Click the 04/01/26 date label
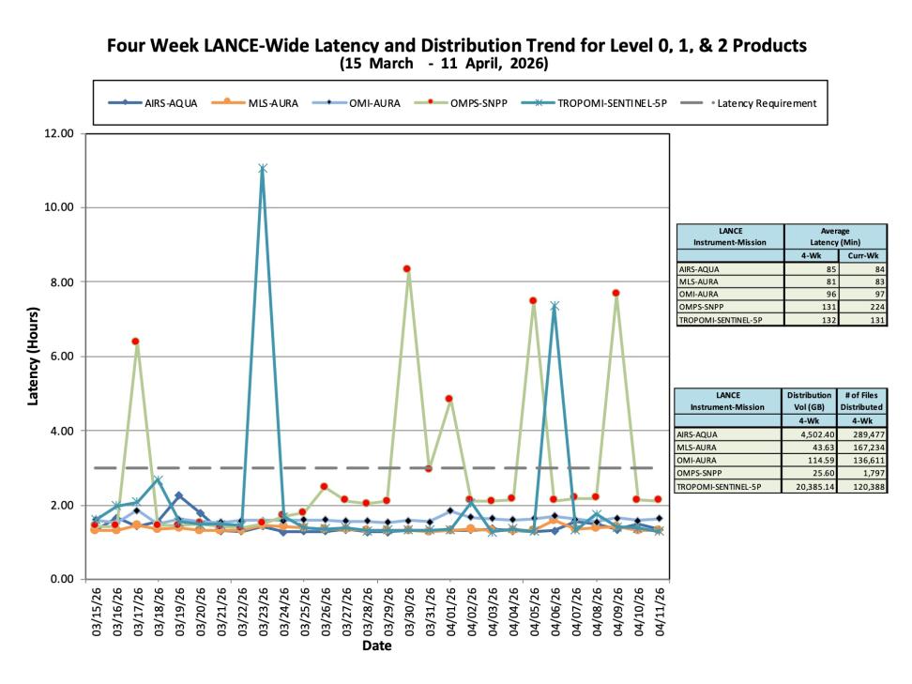912x684 pixels. point(450,612)
